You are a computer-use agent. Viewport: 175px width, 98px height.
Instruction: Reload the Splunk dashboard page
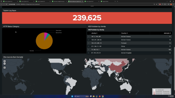pyautogui.click(x=6, y=4)
